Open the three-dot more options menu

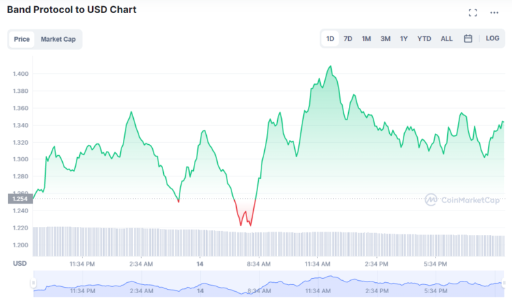click(494, 12)
